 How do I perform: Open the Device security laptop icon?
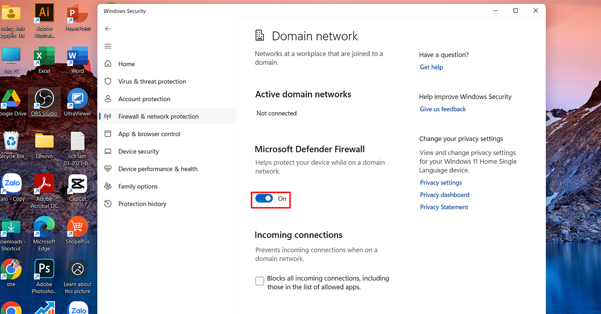coord(108,151)
